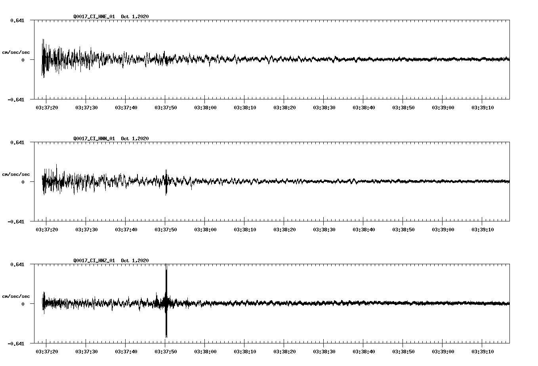538x366 pixels.
Task: Click the 03:38:00 timestamp under middle plot
Action: (x=204, y=229)
